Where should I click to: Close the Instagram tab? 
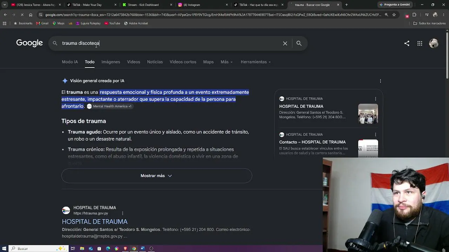[227, 5]
